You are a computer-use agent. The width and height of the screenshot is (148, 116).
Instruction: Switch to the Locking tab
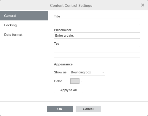click(24, 25)
